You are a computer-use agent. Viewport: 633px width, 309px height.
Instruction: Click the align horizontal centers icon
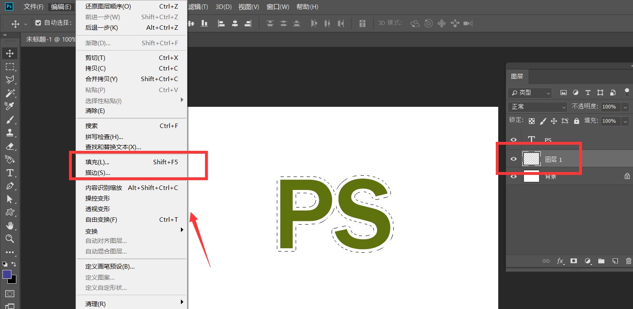[x=235, y=24]
